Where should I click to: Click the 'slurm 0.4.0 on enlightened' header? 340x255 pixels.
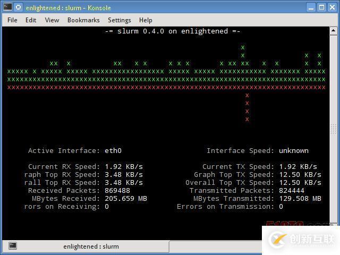click(x=173, y=31)
